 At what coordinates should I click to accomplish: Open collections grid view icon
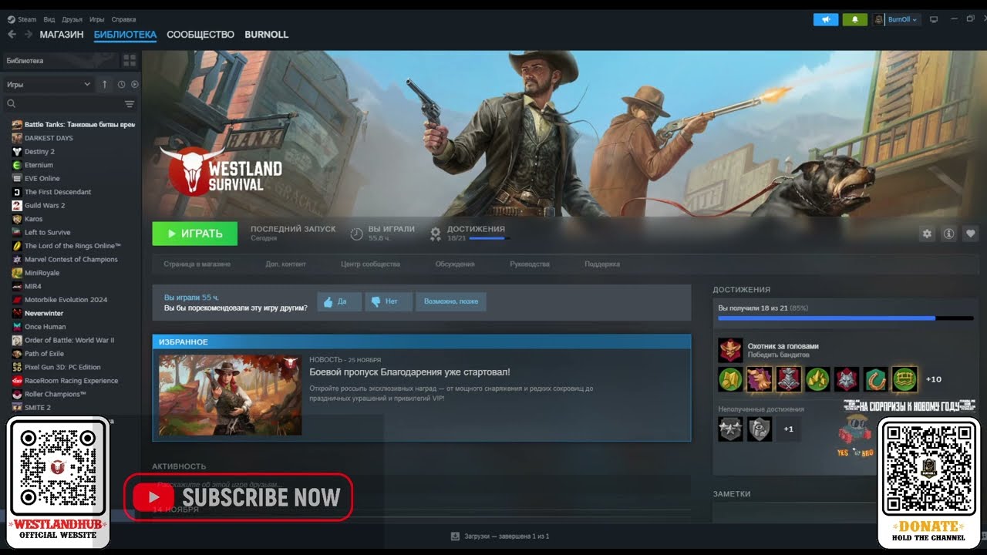(130, 60)
